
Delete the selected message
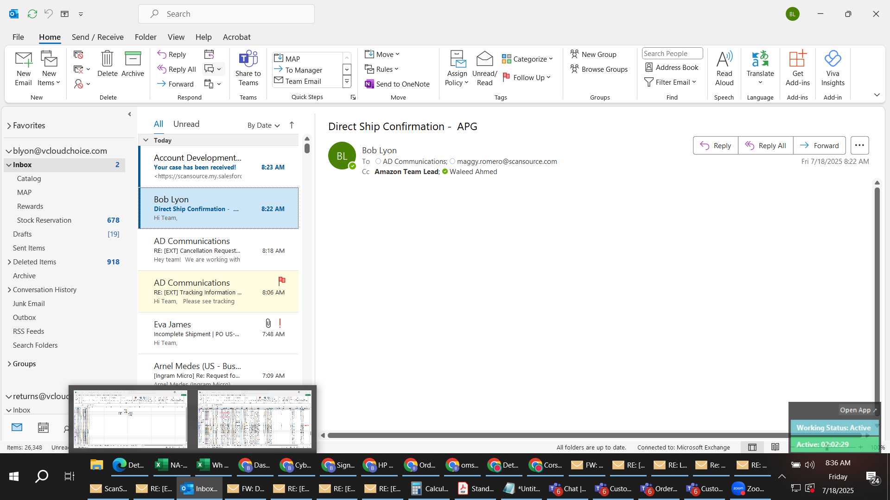(107, 64)
